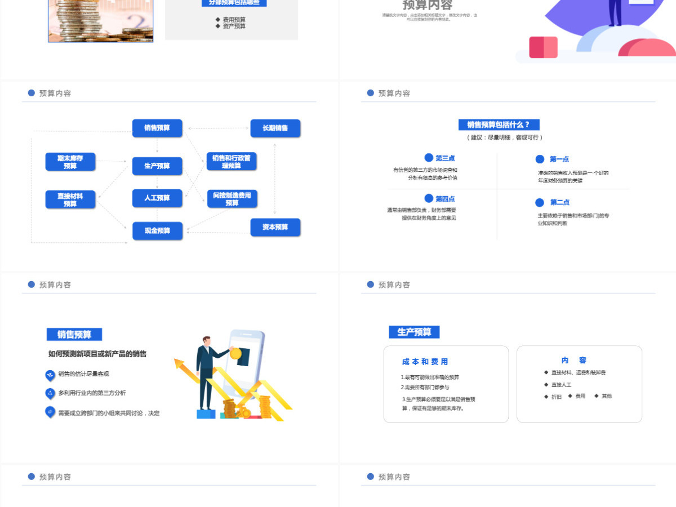
Task: Click the text 1.最有可能做出准确的预算
Action: tap(430, 377)
